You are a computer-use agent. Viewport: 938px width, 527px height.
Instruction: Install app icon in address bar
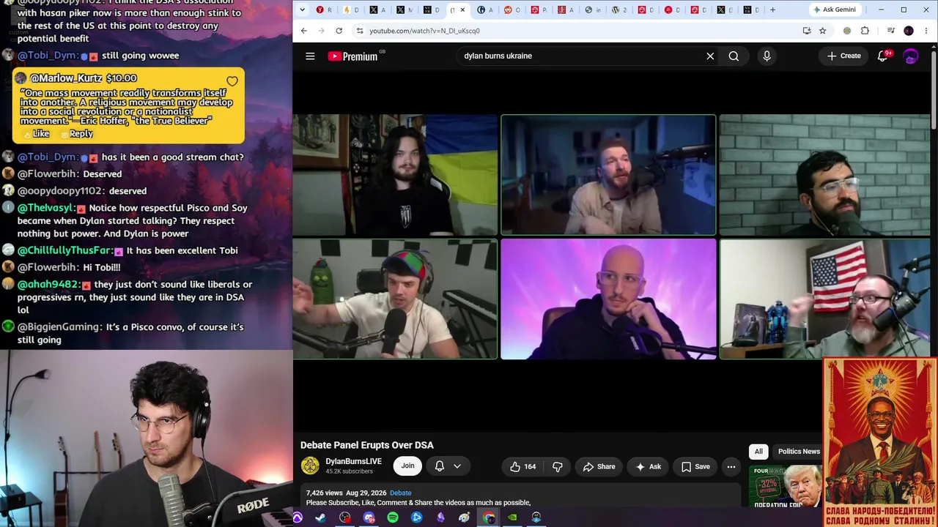coord(807,31)
